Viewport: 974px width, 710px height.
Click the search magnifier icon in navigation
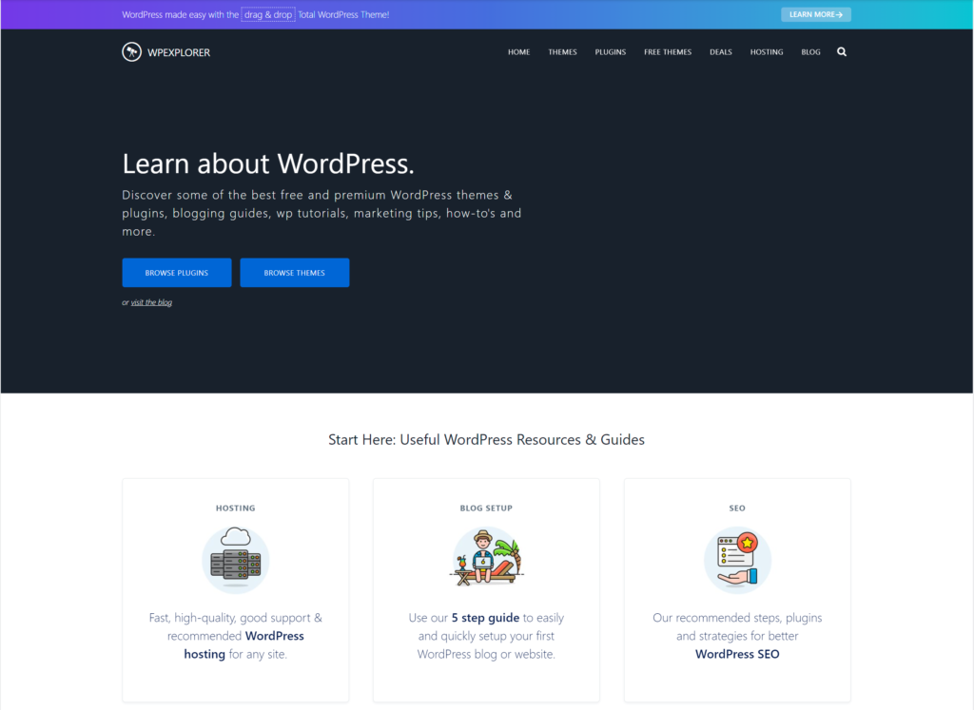pos(841,52)
